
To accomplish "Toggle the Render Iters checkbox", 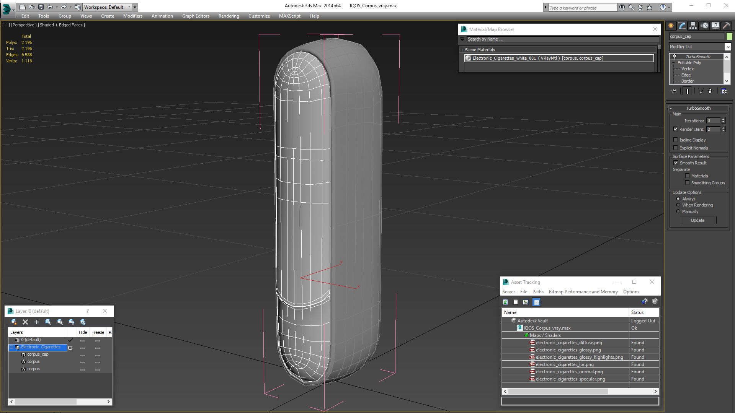I will [x=675, y=129].
